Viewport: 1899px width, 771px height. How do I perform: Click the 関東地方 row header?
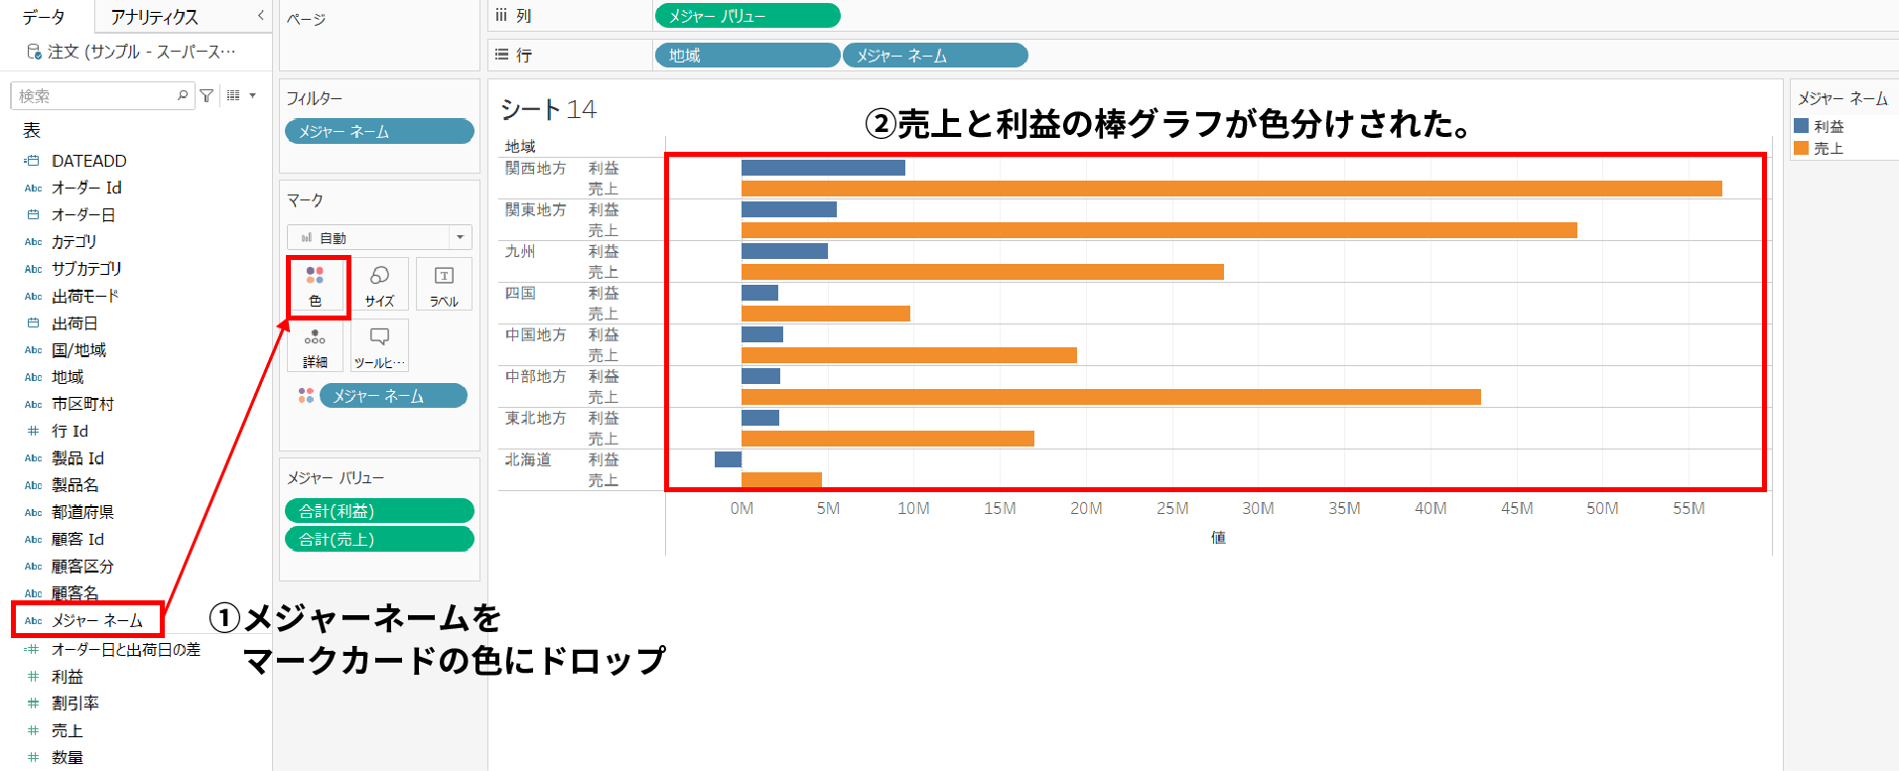coord(536,210)
